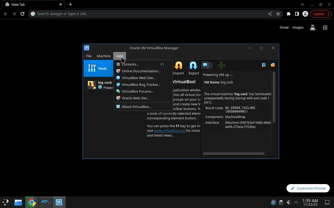The image size is (334, 208).
Task: Open the Gmail link
Action: tap(284, 27)
